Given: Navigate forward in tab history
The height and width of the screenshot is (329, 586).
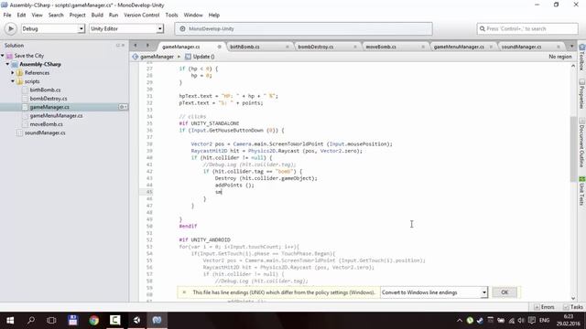Looking at the screenshot, I should tap(147, 46).
